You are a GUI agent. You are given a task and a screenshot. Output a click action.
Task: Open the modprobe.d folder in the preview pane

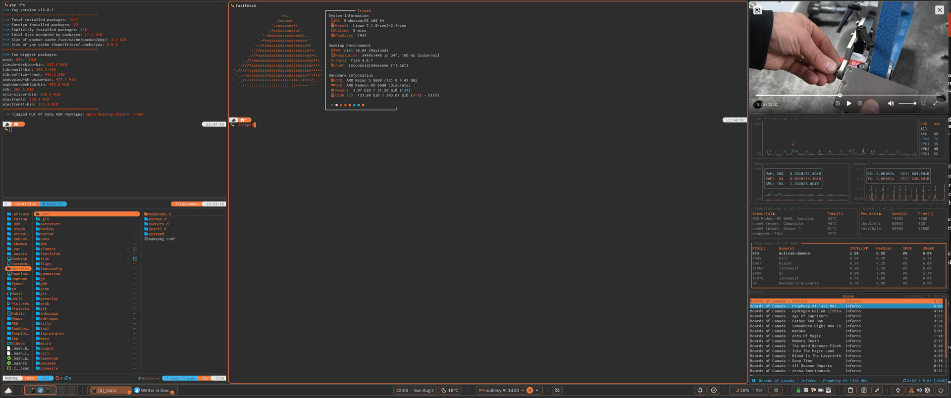pyautogui.click(x=158, y=214)
